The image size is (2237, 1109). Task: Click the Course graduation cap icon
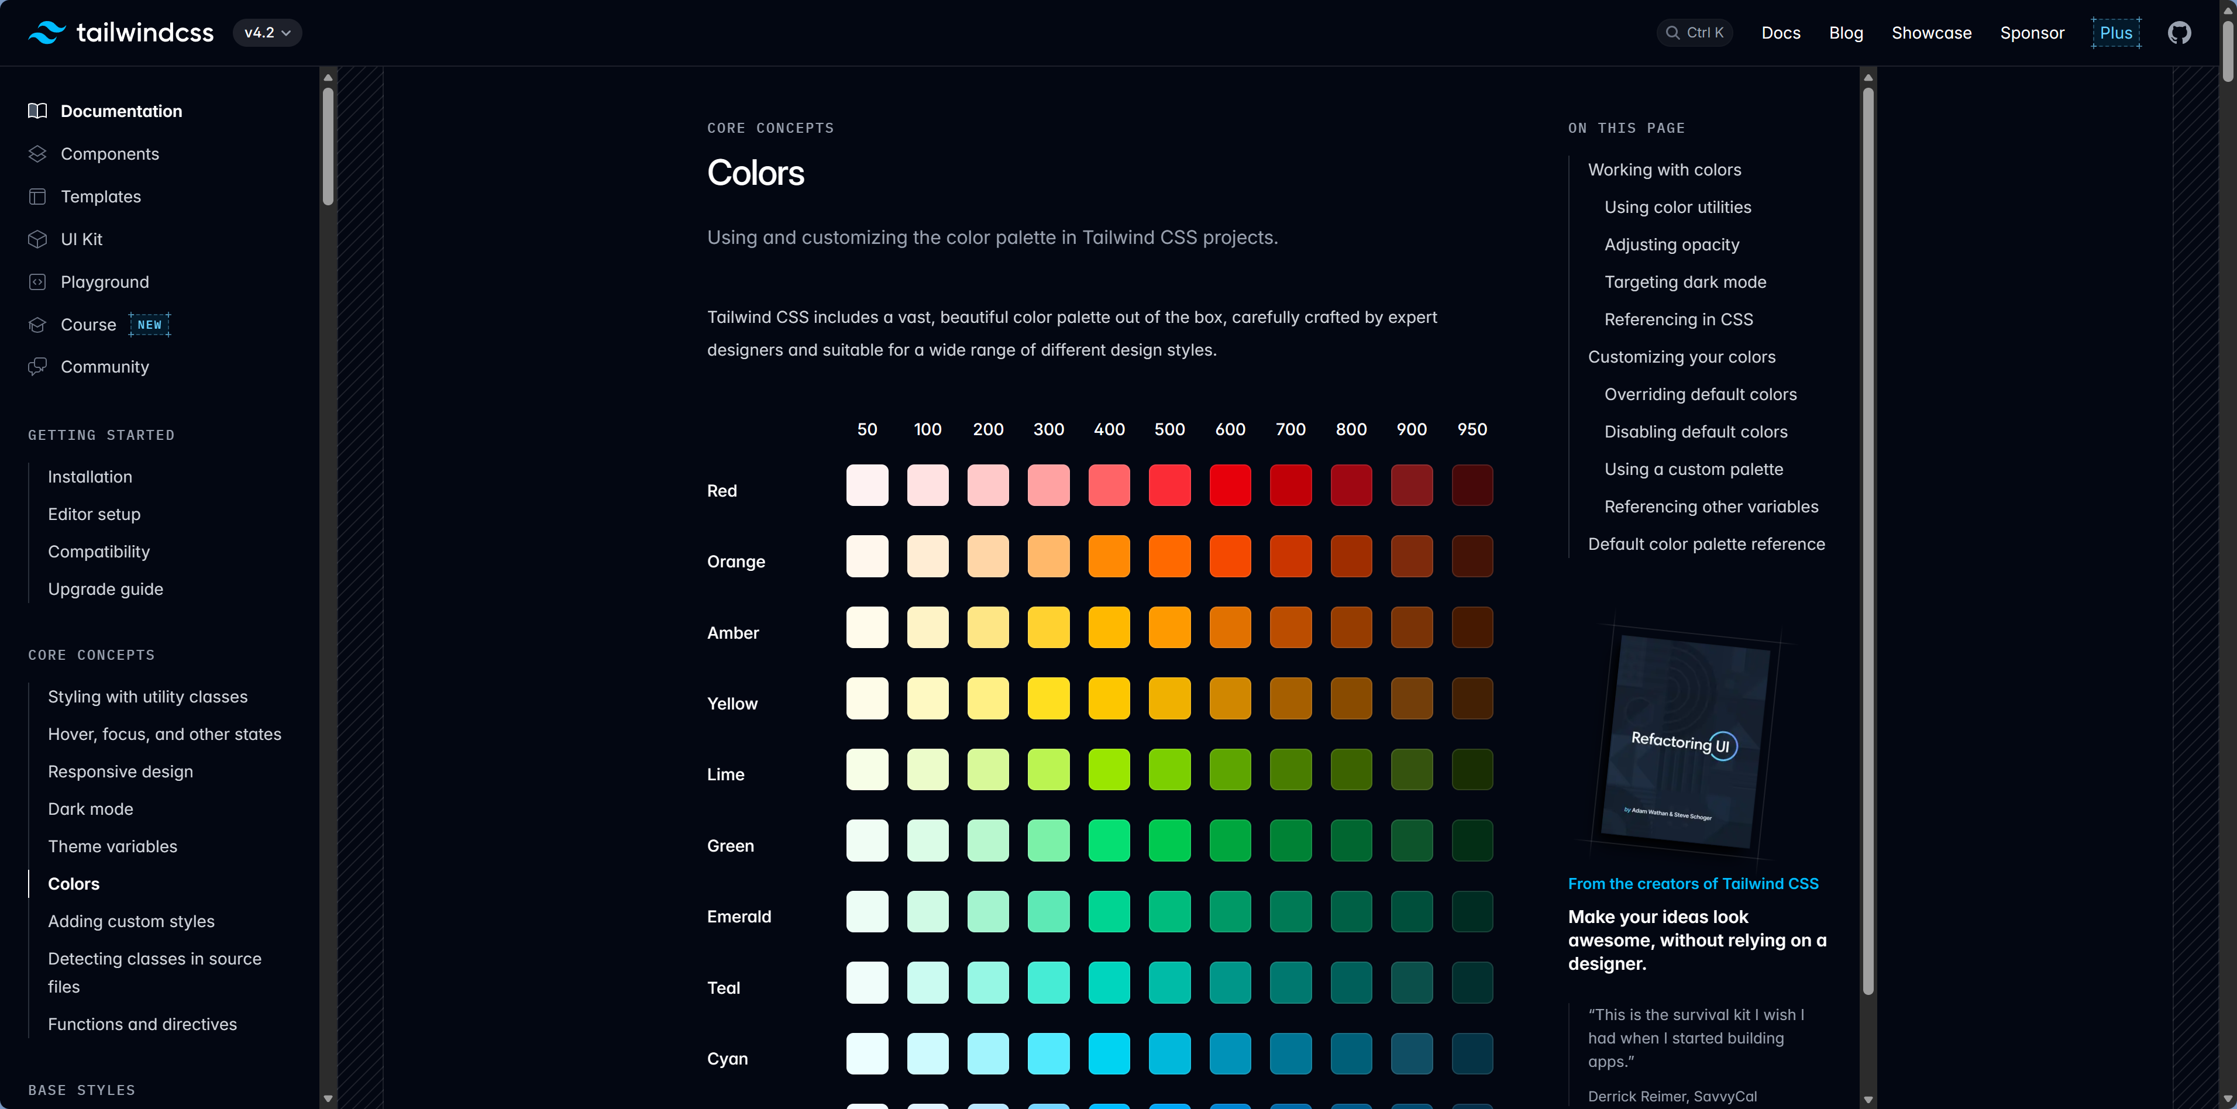point(37,325)
